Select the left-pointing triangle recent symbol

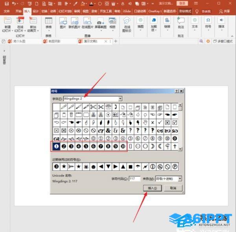pos(101,166)
